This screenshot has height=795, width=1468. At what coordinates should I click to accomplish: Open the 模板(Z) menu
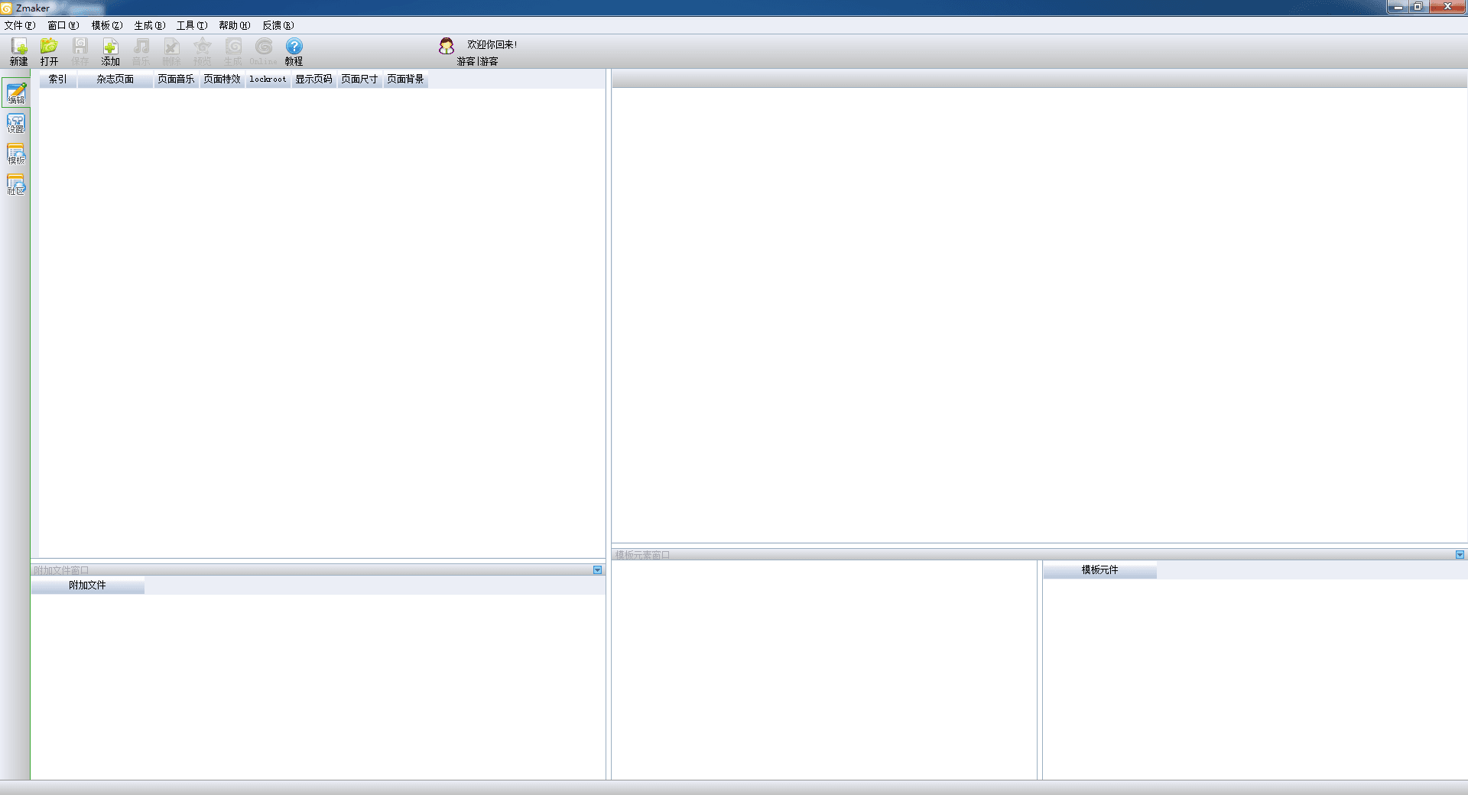[x=107, y=25]
